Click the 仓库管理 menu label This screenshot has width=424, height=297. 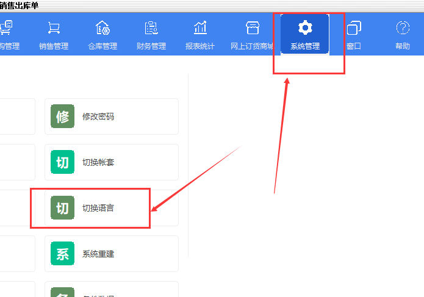click(x=102, y=46)
